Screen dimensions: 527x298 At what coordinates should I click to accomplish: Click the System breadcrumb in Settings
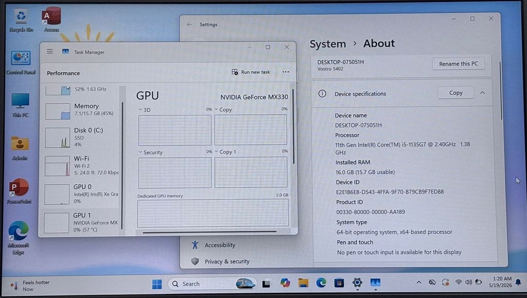click(328, 44)
